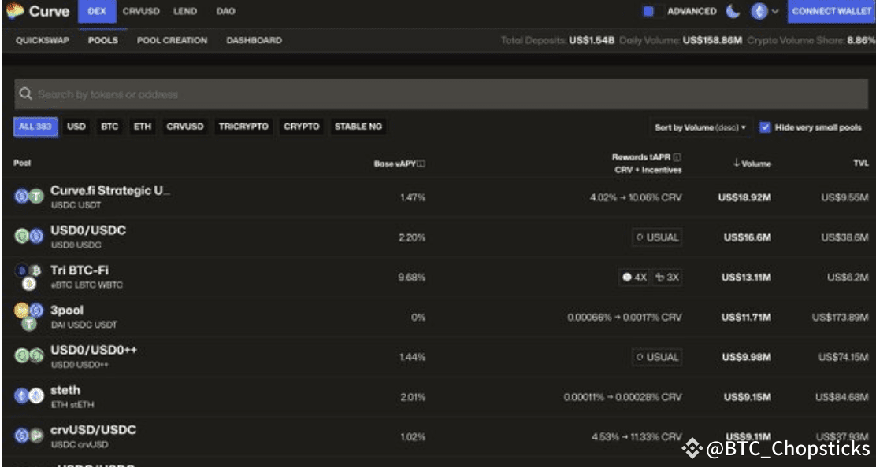
Task: Click 3pool token icons
Action: tap(28, 317)
